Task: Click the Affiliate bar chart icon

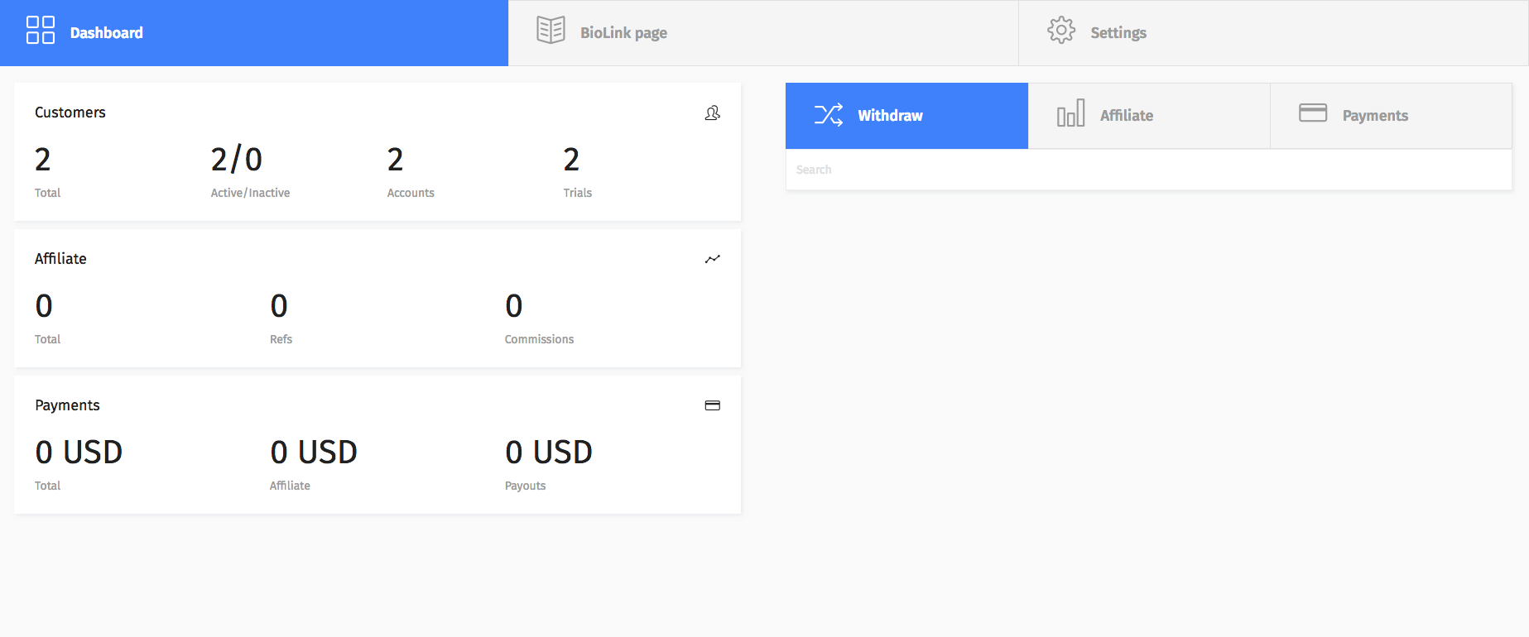Action: pyautogui.click(x=1070, y=113)
